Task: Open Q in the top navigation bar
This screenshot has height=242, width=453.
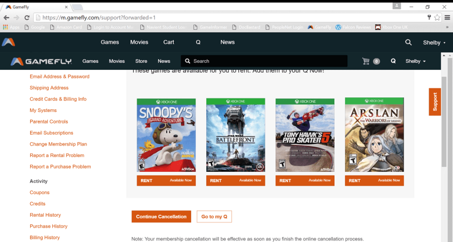Action: click(x=198, y=42)
